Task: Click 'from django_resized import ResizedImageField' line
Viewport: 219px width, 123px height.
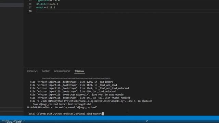Action: coord(62,104)
